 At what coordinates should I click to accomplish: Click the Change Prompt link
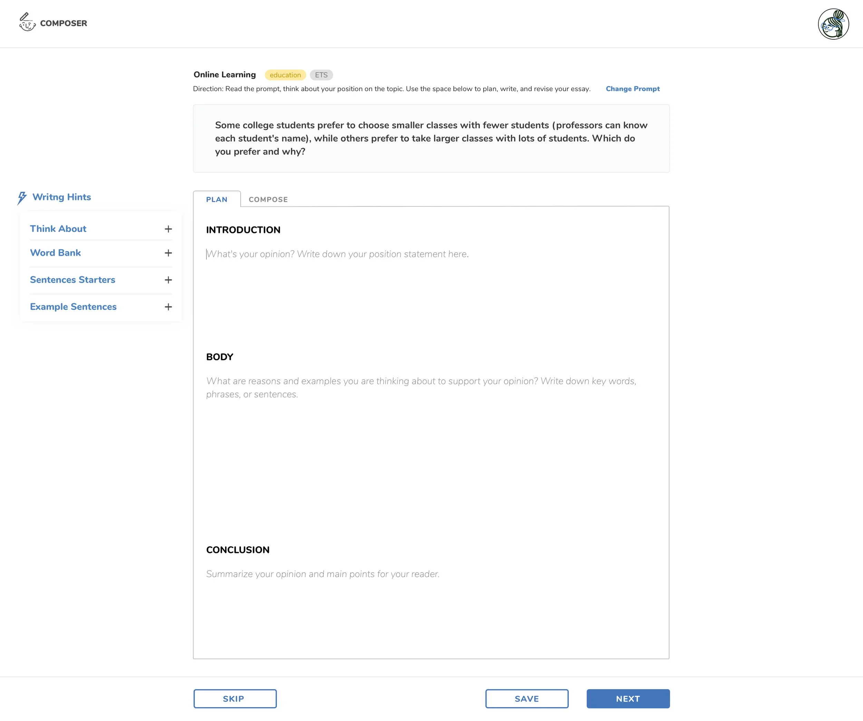pyautogui.click(x=632, y=89)
